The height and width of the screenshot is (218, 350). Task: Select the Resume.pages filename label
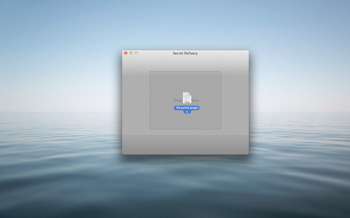pyautogui.click(x=187, y=109)
